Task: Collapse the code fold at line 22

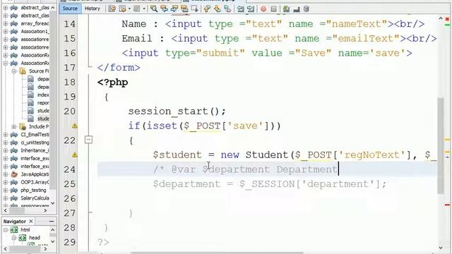Action: (x=88, y=140)
